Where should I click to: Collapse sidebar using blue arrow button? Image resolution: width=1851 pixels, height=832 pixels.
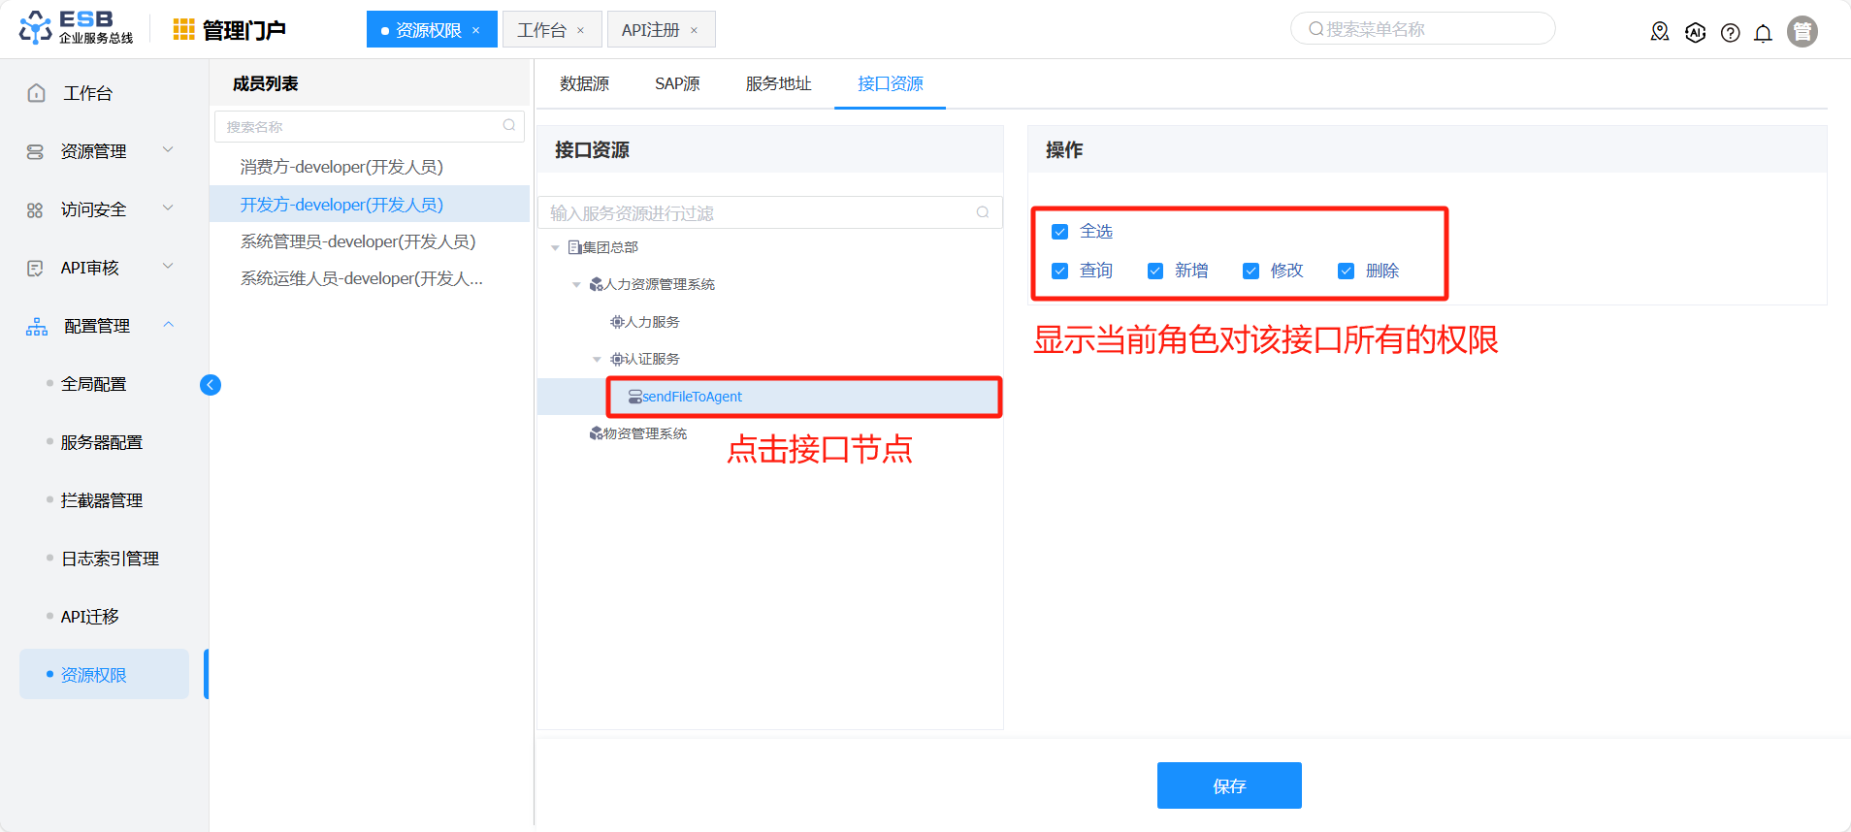[211, 385]
